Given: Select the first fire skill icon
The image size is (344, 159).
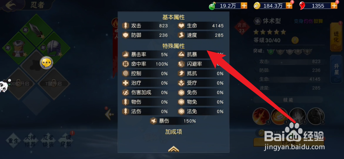Looking at the screenshot, I should tap(261, 116).
